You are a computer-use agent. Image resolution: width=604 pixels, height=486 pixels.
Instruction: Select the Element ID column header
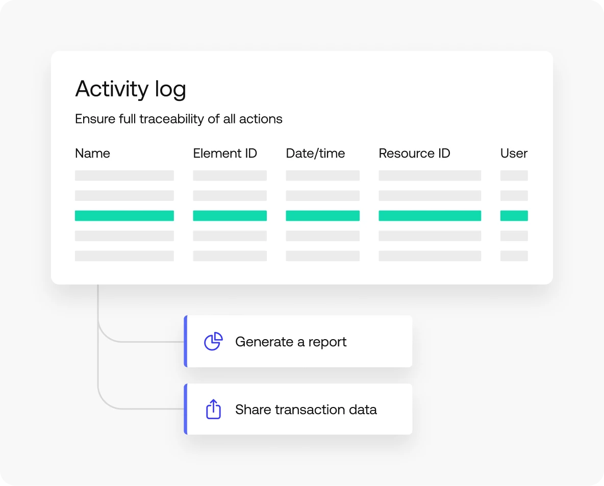tap(225, 154)
